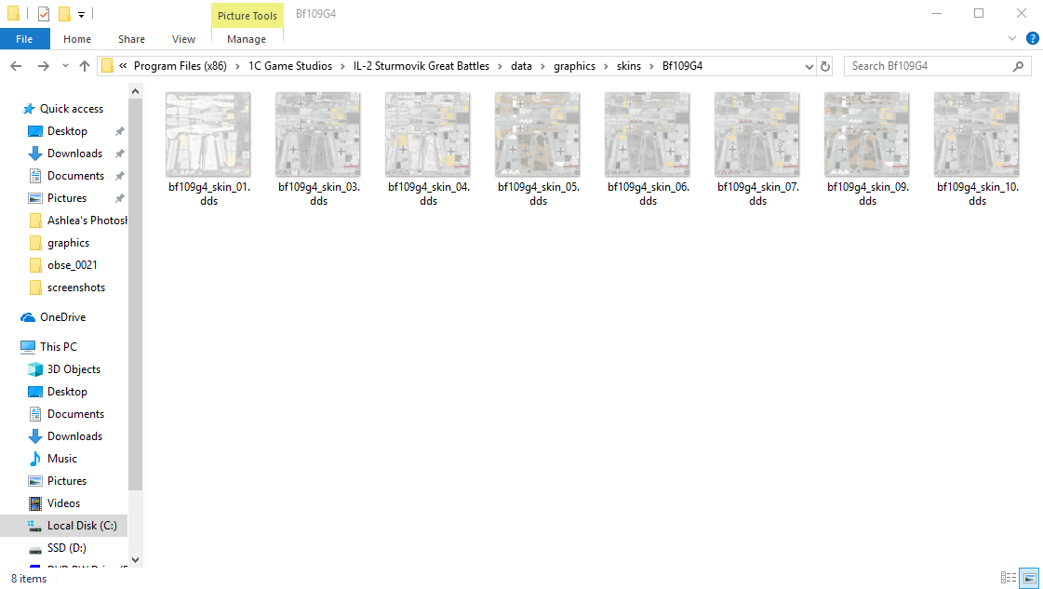Screen dimensions: 1043x589
Task: Open Documents under Quick access
Action: pyautogui.click(x=76, y=176)
